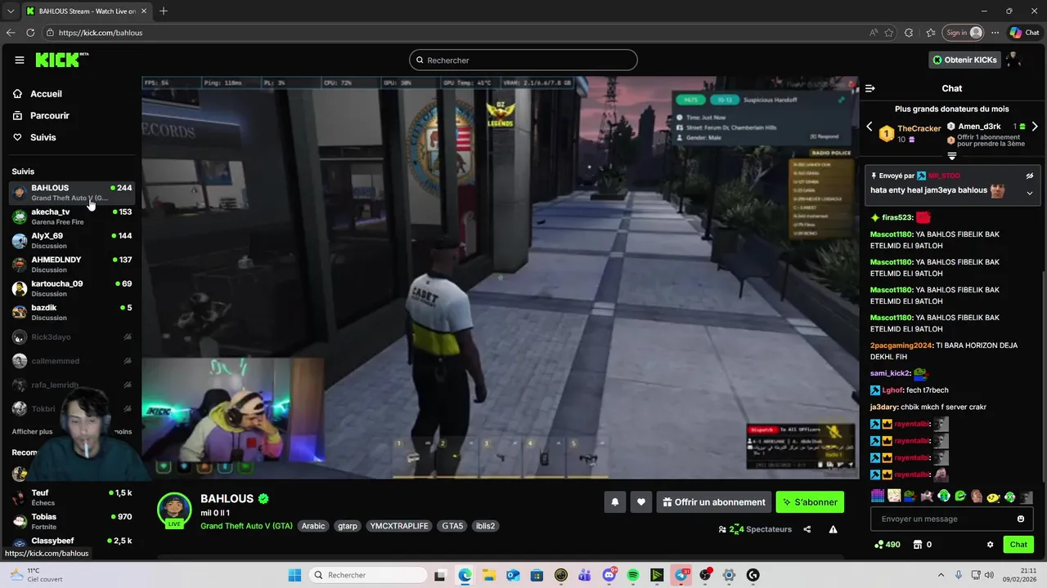The image size is (1047, 588).
Task: Click the S'abonner button
Action: tap(810, 502)
